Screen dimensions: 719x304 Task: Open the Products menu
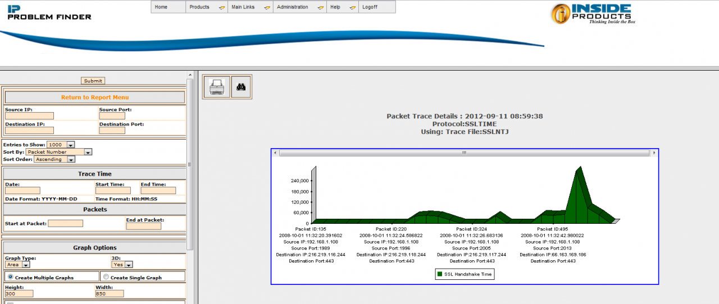[206, 7]
